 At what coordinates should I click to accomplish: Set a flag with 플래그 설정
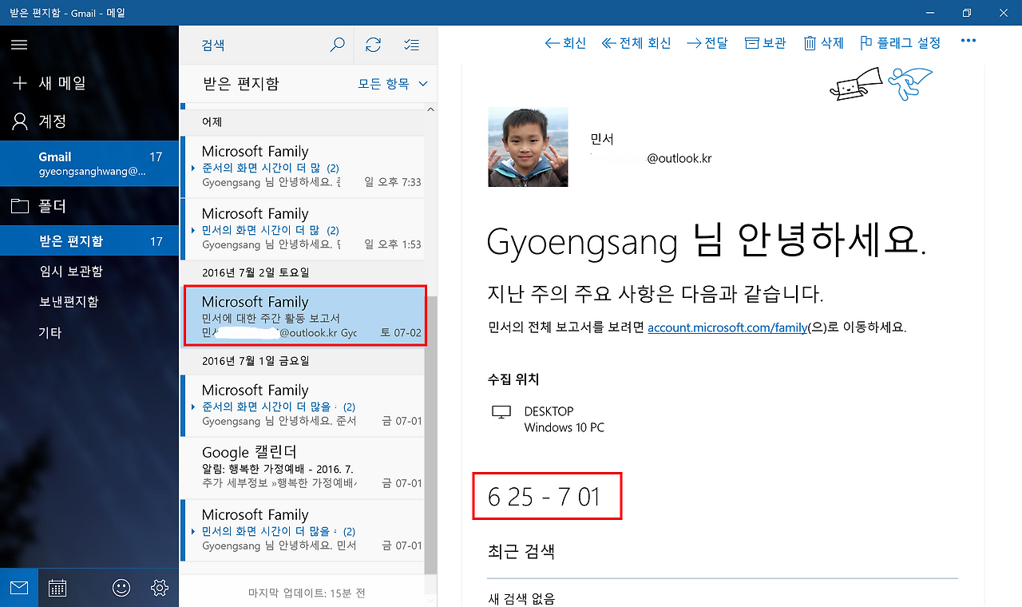click(898, 42)
